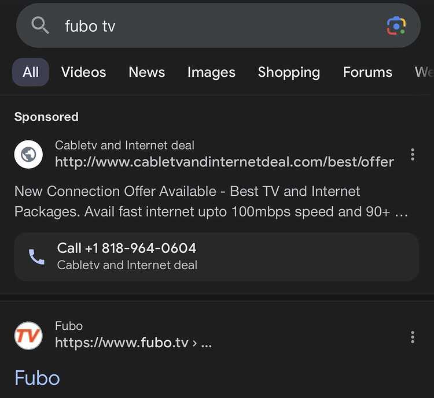Click the magnifying glass search icon
This screenshot has height=398, width=434.
click(40, 25)
